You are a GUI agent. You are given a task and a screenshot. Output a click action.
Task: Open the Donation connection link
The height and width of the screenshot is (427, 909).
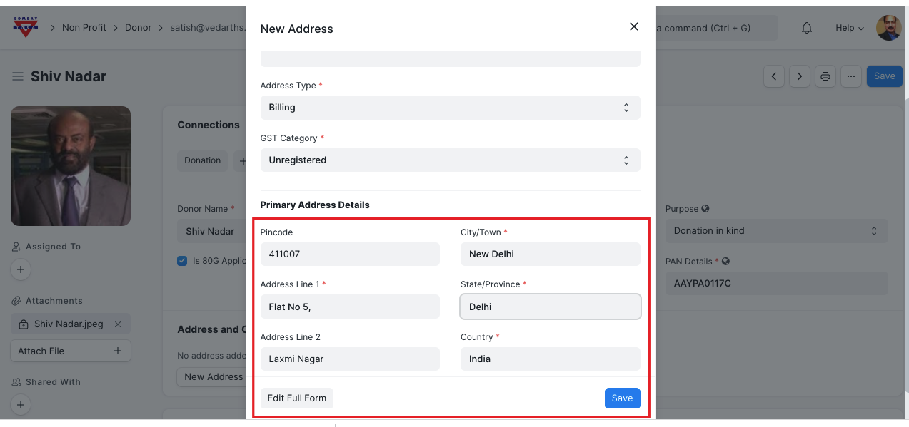pos(203,160)
